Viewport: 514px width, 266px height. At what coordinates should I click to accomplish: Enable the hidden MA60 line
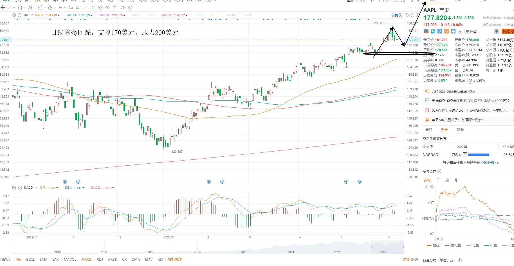[x=151, y=15]
